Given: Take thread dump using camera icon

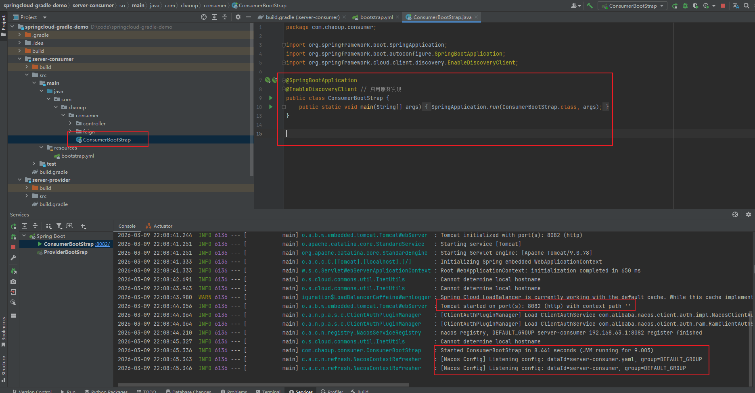Looking at the screenshot, I should [13, 281].
